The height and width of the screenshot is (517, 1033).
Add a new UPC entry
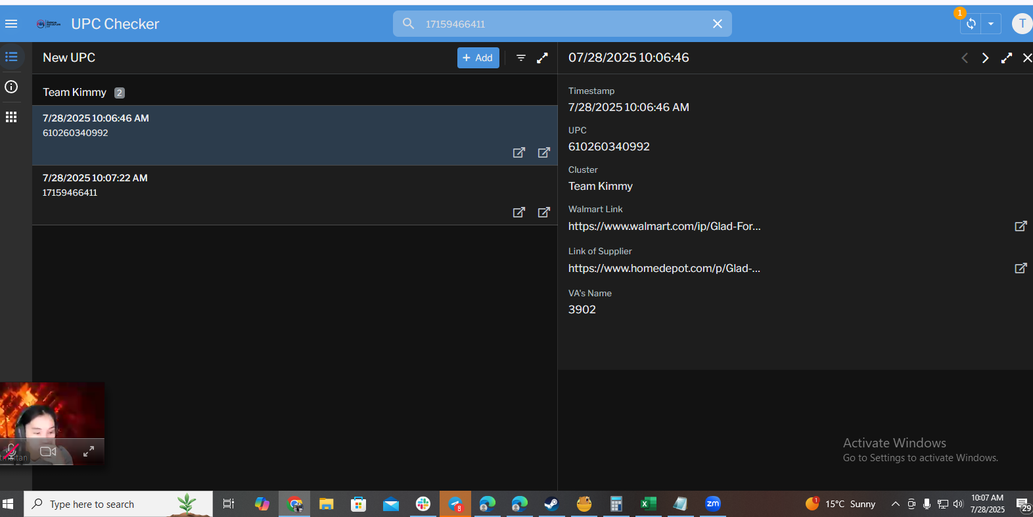click(478, 58)
